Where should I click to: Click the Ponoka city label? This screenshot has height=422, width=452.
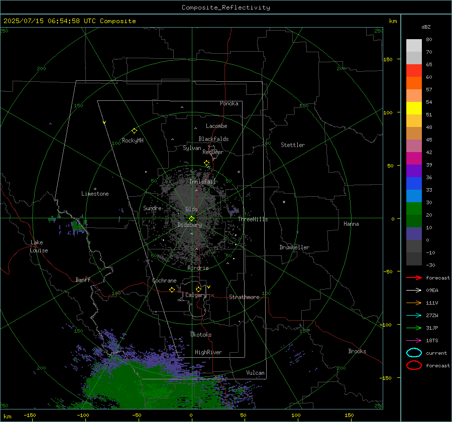point(229,103)
